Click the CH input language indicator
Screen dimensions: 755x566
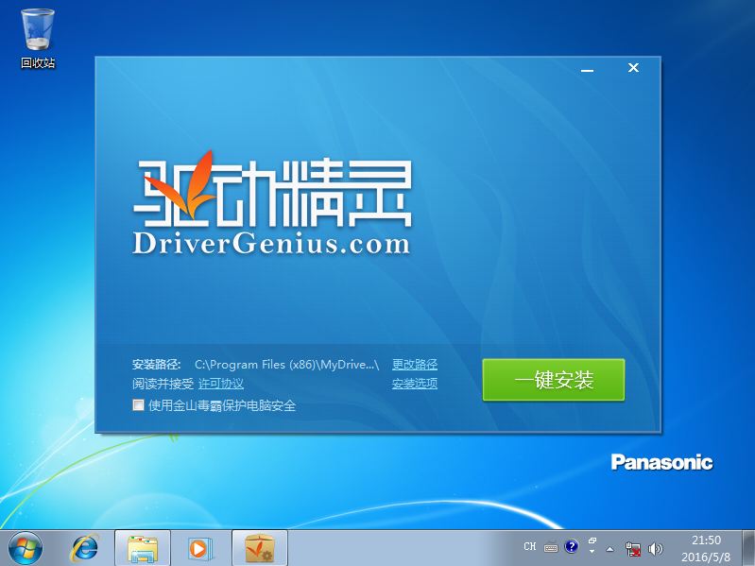click(530, 547)
